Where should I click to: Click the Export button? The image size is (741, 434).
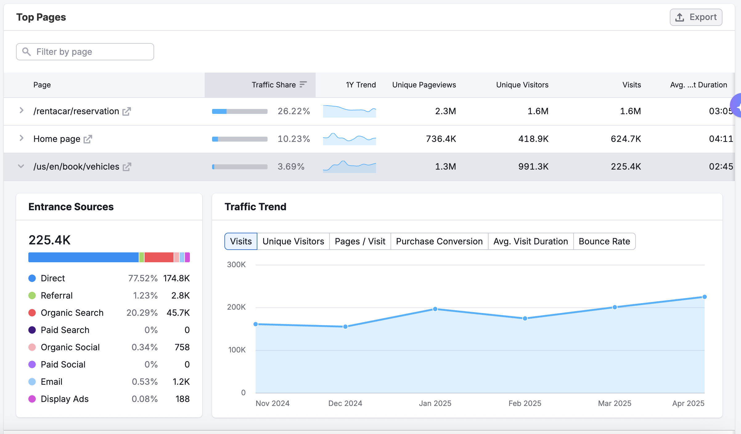pyautogui.click(x=696, y=17)
